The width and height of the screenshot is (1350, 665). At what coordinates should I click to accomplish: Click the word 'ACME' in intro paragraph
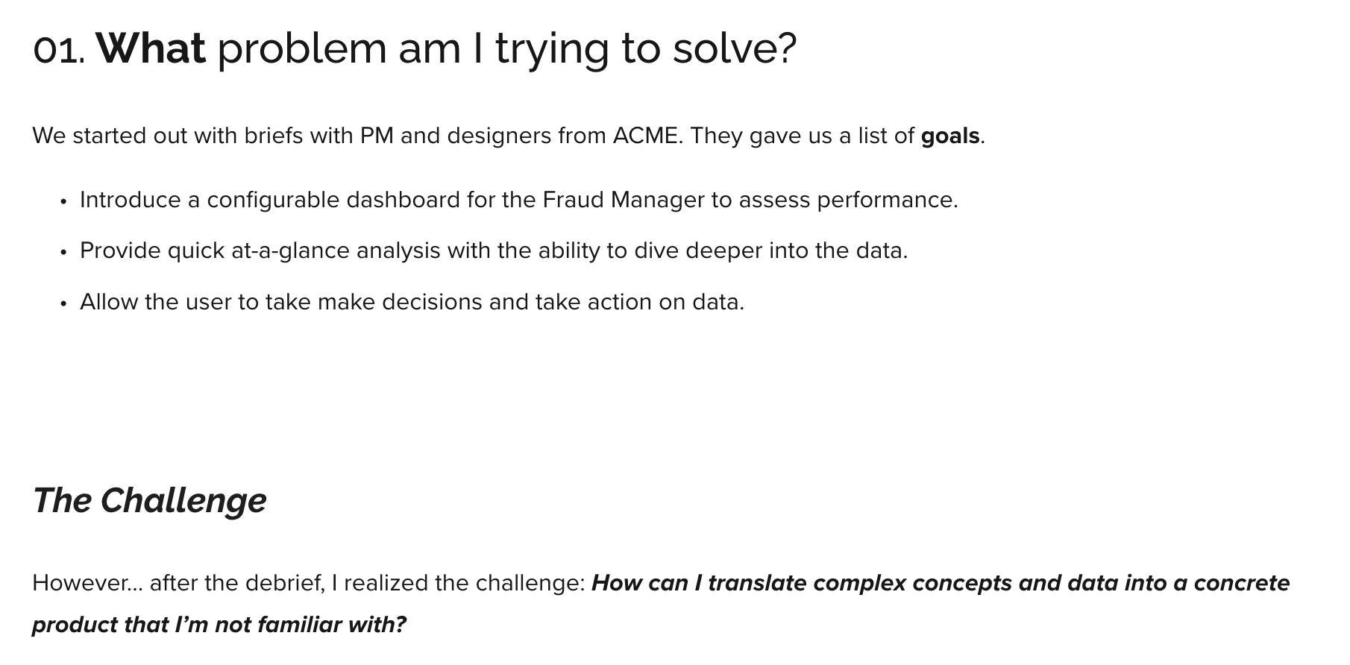[x=646, y=136]
